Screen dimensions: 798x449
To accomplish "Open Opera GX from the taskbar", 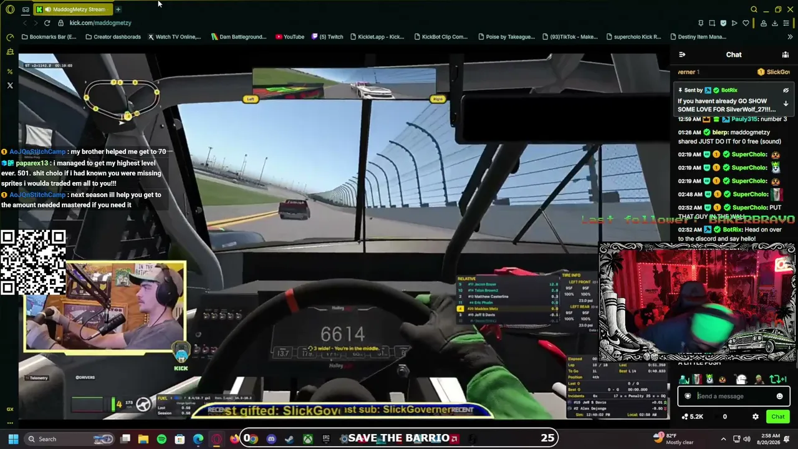I will [216, 439].
